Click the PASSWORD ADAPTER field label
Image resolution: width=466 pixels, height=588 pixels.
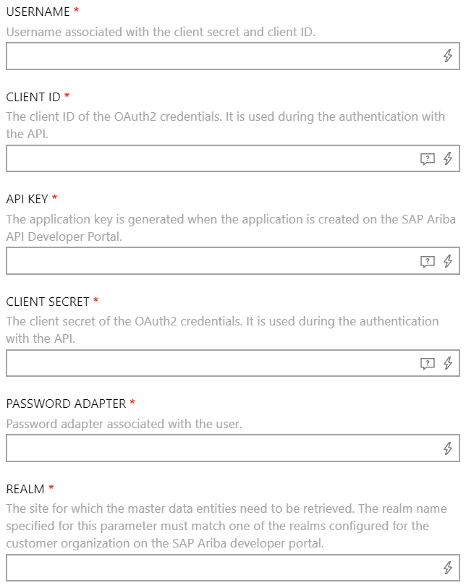[66, 404]
